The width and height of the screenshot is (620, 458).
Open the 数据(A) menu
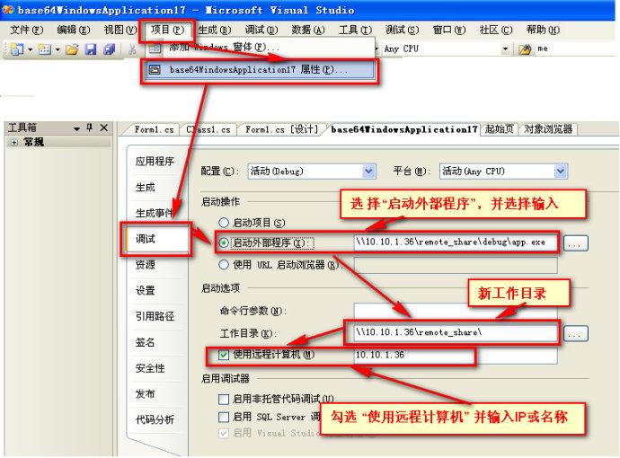point(308,30)
